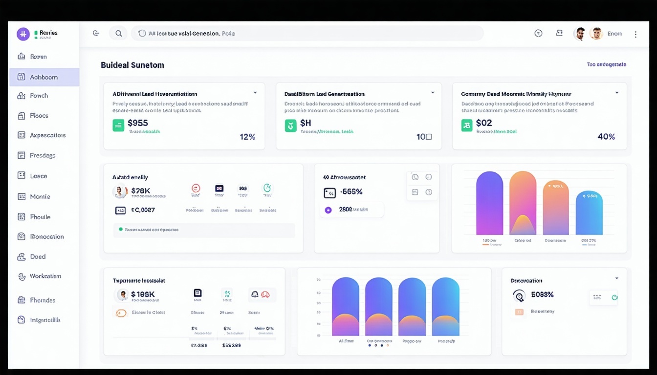Toggle the clock icon in the Atrowsaatet card

(x=415, y=177)
